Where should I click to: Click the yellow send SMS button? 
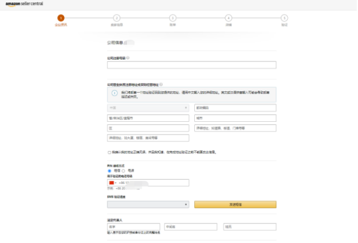pyautogui.click(x=235, y=205)
